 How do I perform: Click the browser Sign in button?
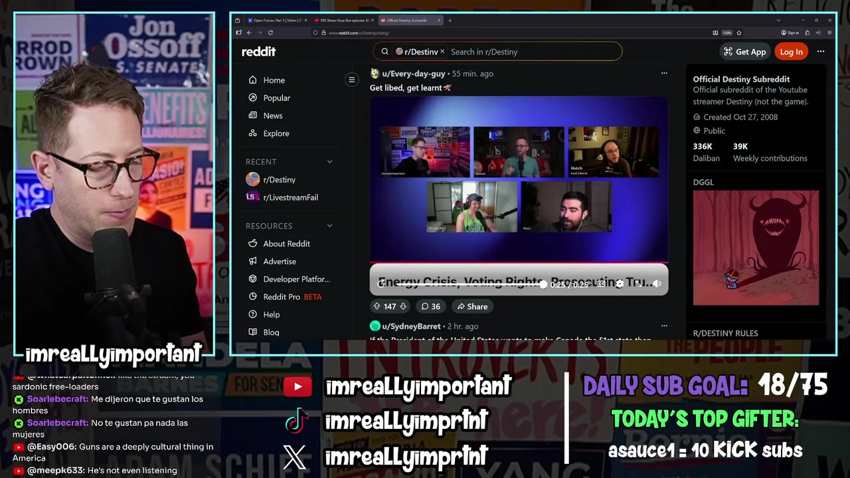coord(790,33)
